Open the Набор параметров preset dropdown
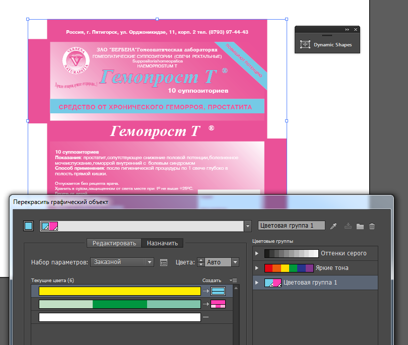 coord(122,262)
